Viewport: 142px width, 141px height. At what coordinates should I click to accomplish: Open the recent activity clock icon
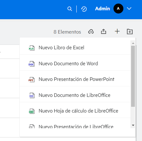pyautogui.click(x=84, y=9)
